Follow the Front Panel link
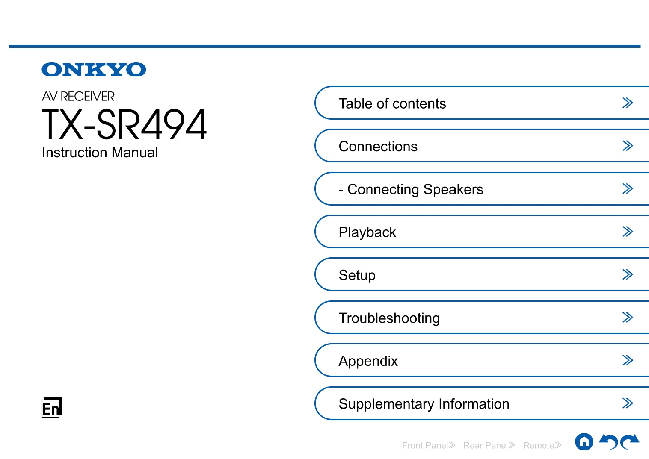The height and width of the screenshot is (459, 649). click(428, 445)
